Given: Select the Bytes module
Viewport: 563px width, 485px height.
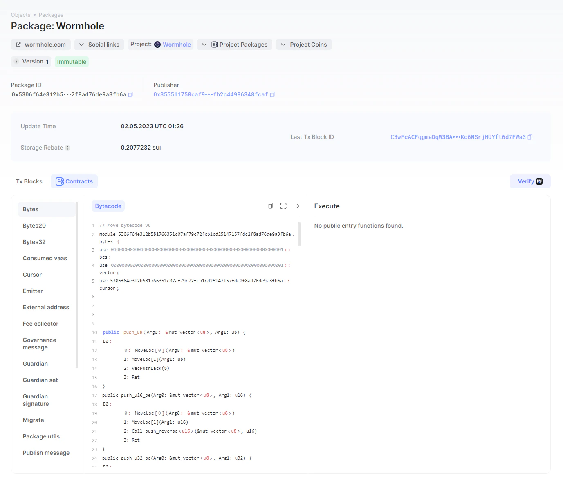Looking at the screenshot, I should click(47, 209).
